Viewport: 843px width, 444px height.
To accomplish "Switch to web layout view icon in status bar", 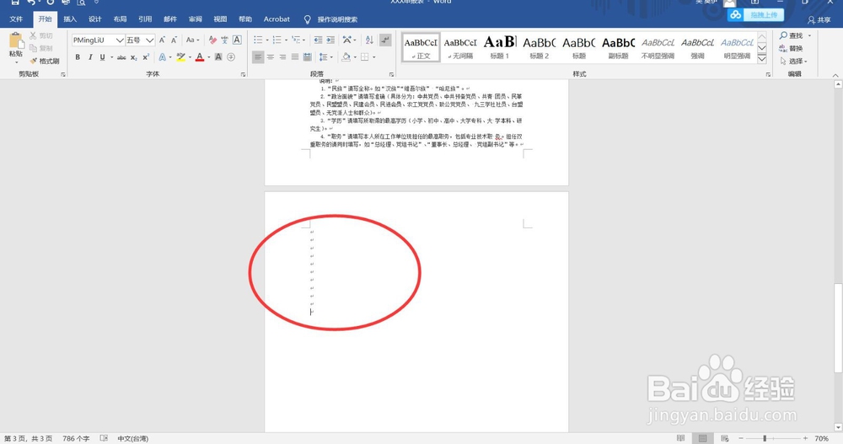I will tap(725, 439).
